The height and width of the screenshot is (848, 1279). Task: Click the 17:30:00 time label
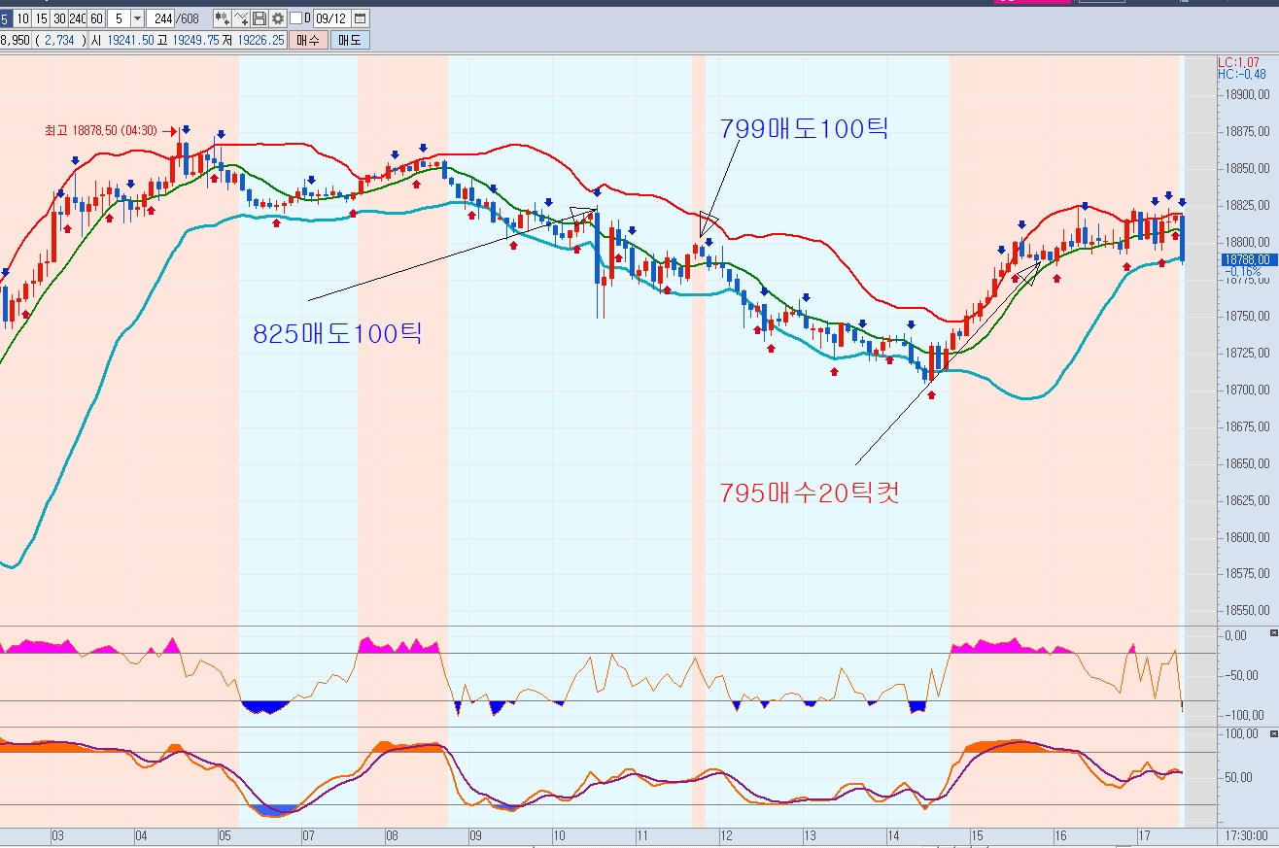pyautogui.click(x=1246, y=835)
